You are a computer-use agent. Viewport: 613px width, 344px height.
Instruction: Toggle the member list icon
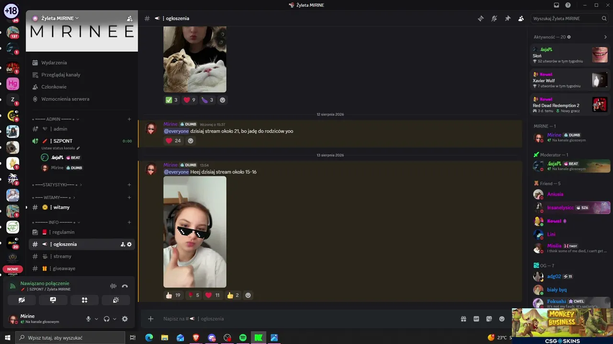(521, 19)
